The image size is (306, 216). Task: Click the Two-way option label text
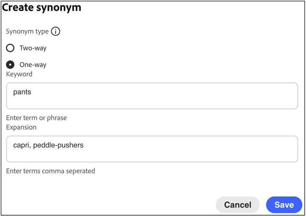[x=33, y=48]
